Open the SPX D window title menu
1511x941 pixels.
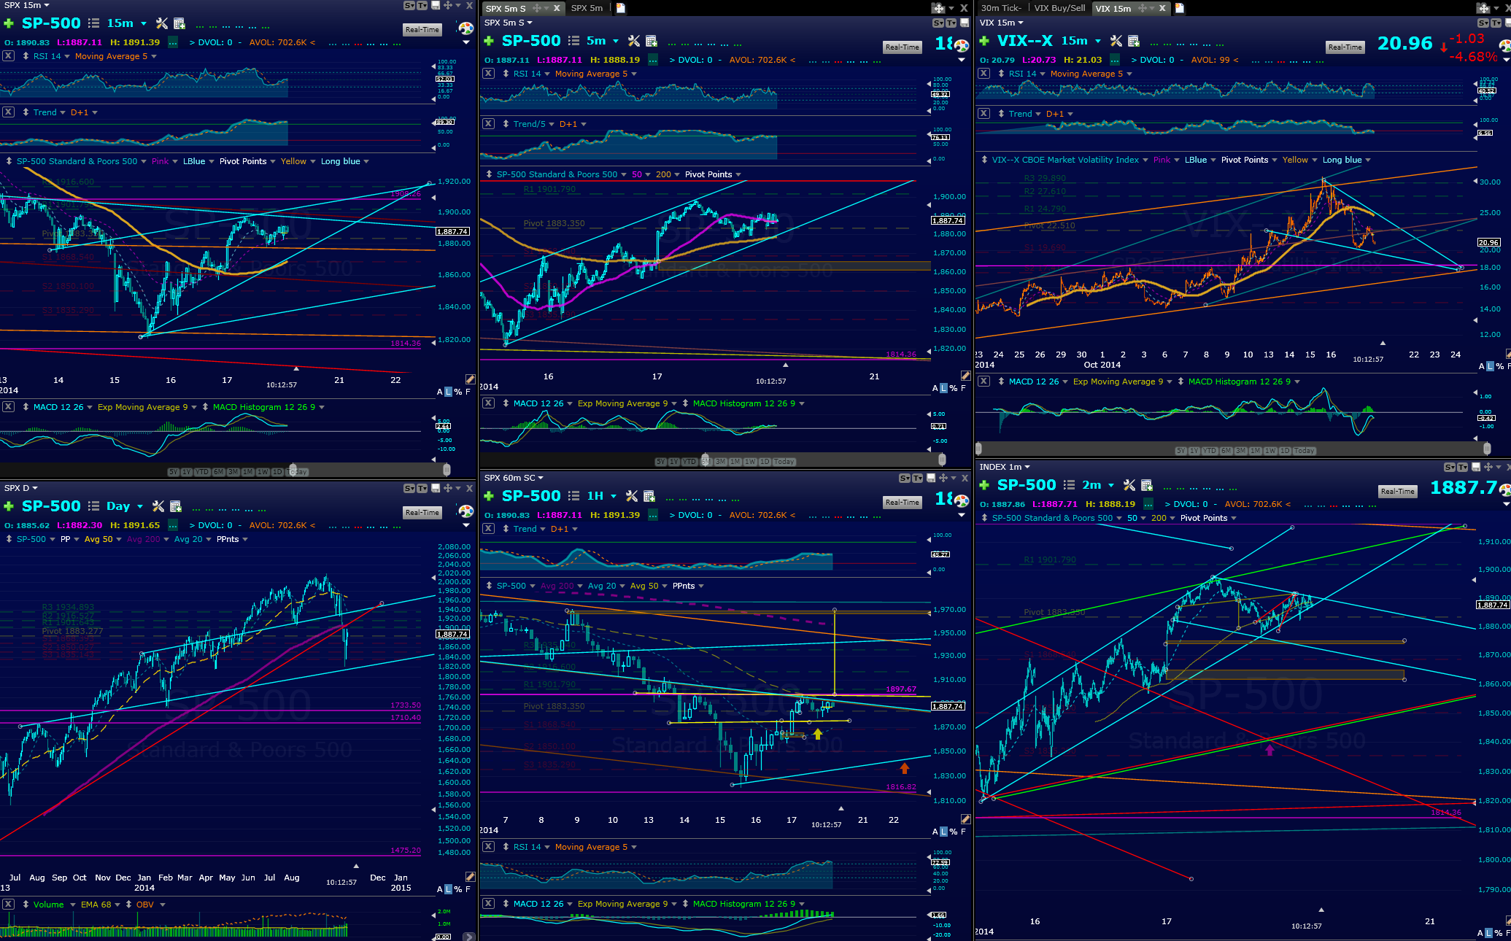[x=20, y=488]
